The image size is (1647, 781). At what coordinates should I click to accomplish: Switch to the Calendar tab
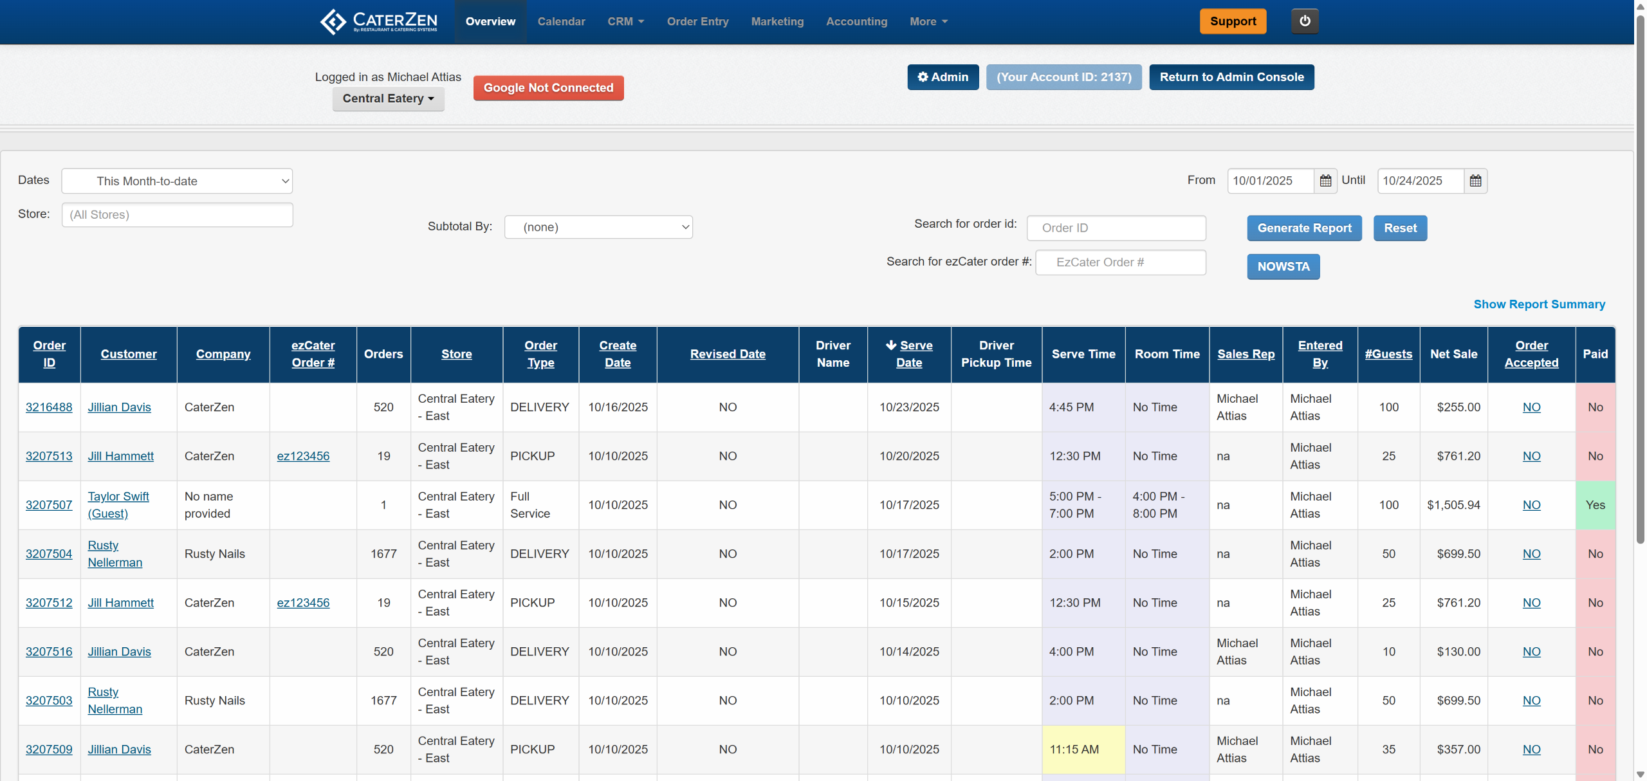pyautogui.click(x=561, y=21)
